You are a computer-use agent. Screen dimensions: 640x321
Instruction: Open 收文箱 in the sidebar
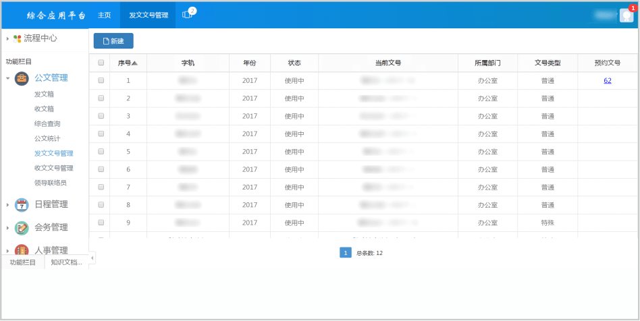coord(44,109)
